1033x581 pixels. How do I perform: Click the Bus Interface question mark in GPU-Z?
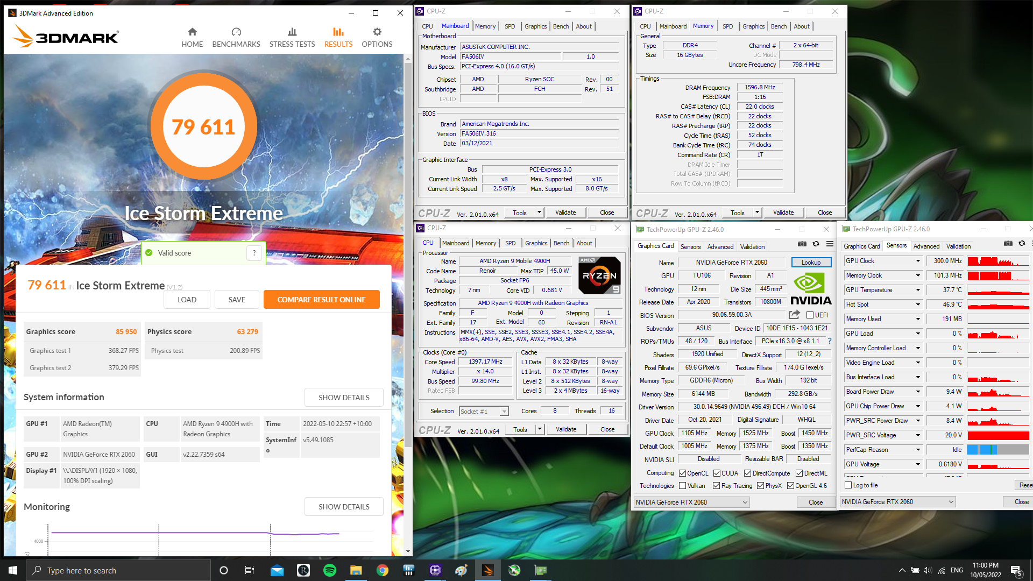click(x=830, y=341)
